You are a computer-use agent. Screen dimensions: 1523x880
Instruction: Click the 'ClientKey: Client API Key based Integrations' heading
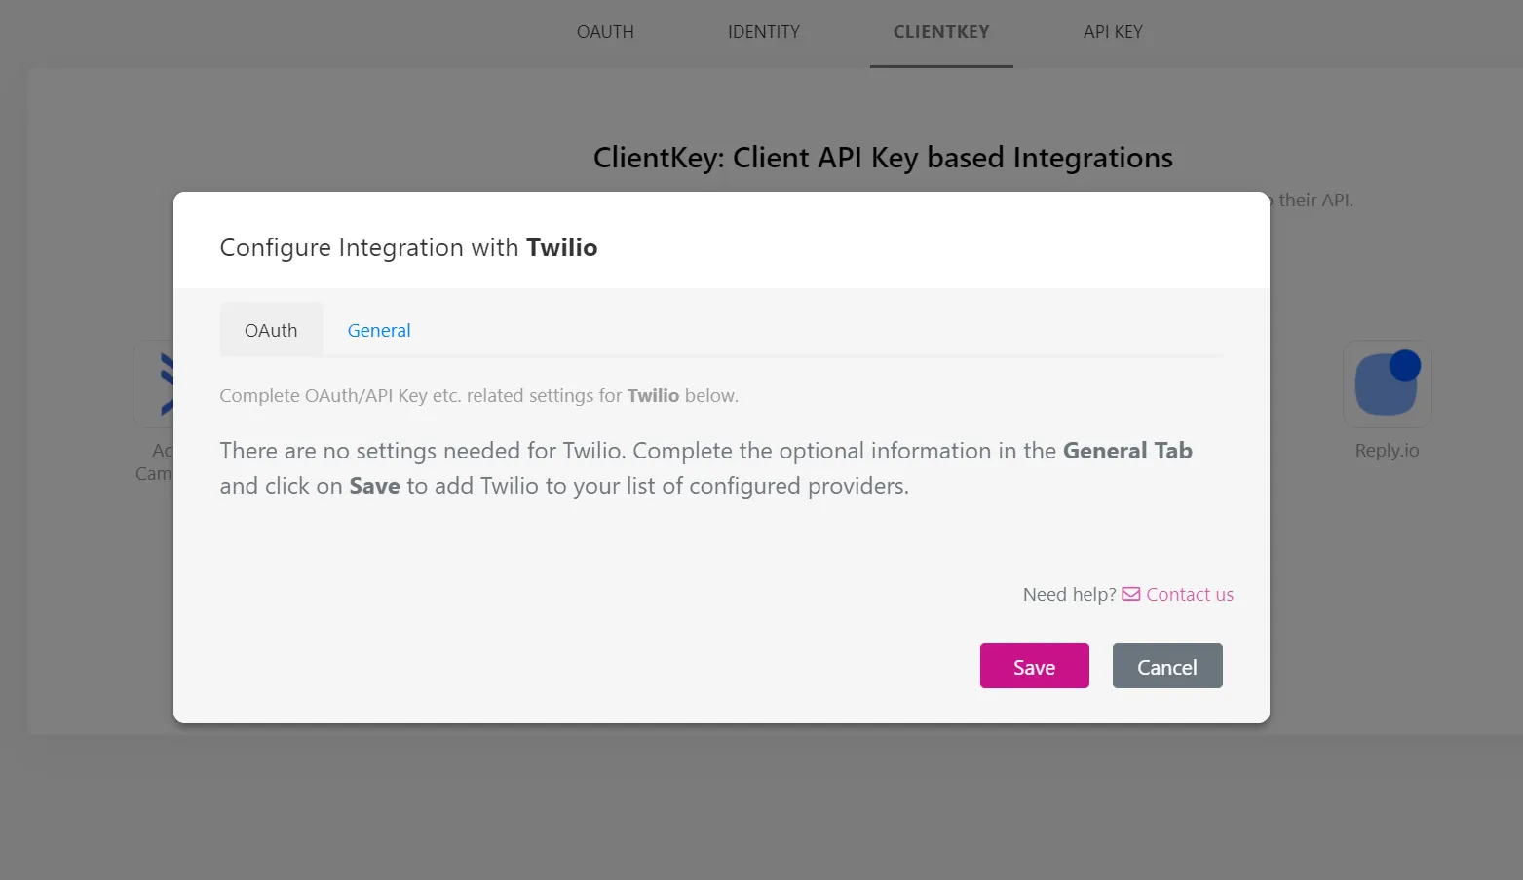coord(883,158)
